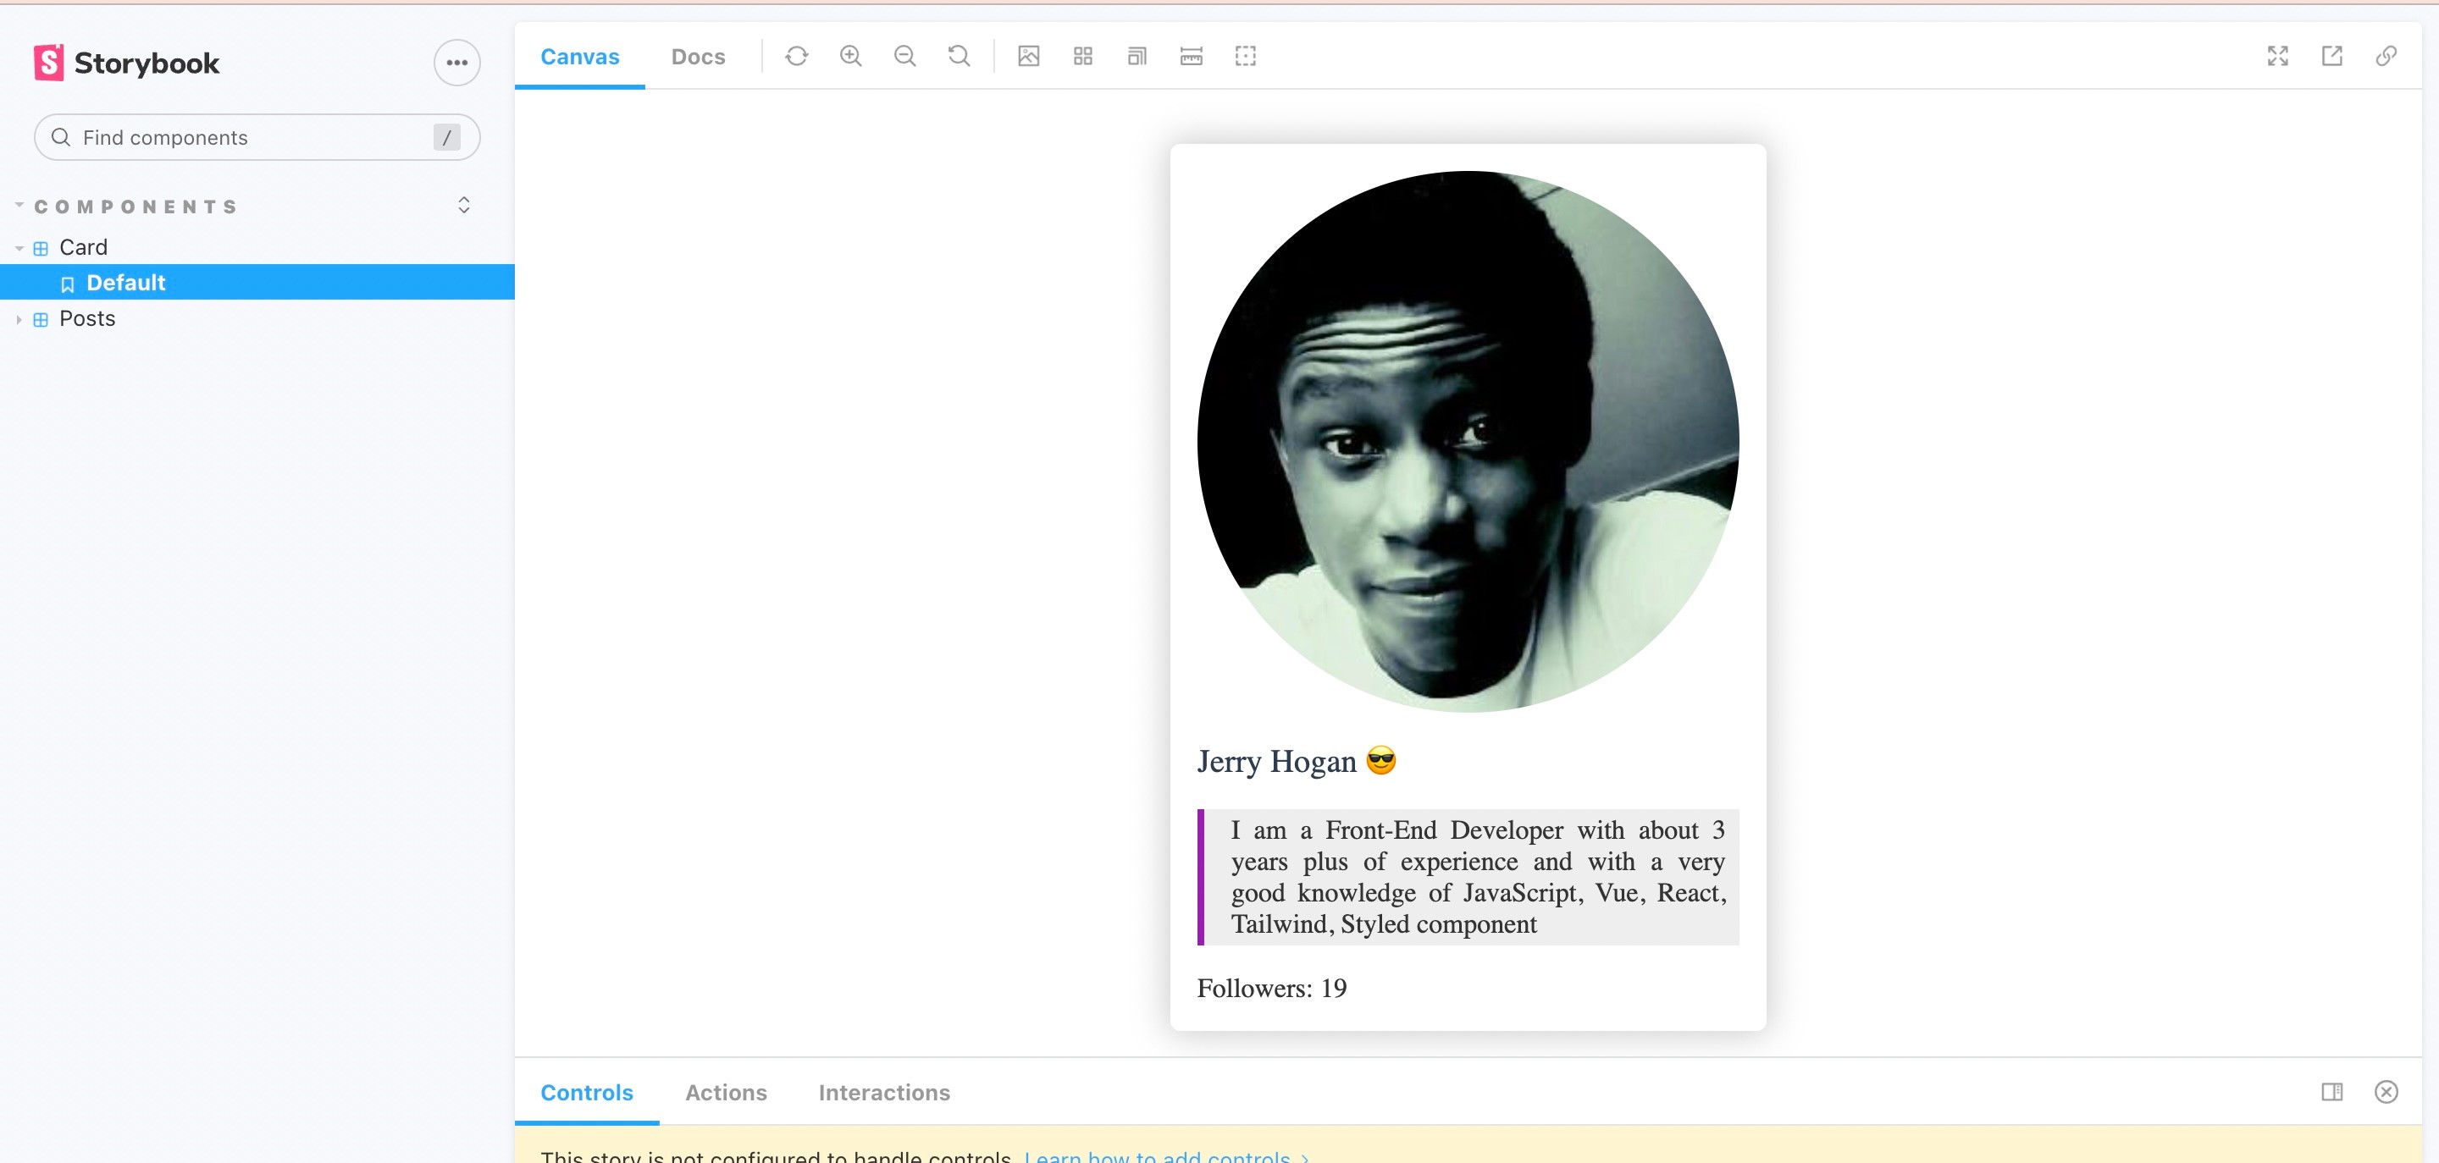Zoom in on the canvas

point(850,57)
